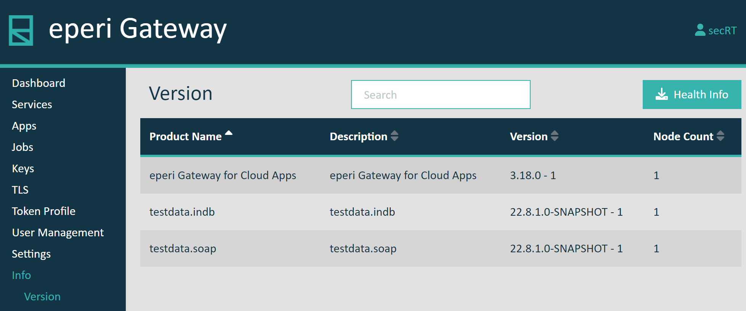Click the 'Version' page heading
The height and width of the screenshot is (311, 746).
point(181,93)
